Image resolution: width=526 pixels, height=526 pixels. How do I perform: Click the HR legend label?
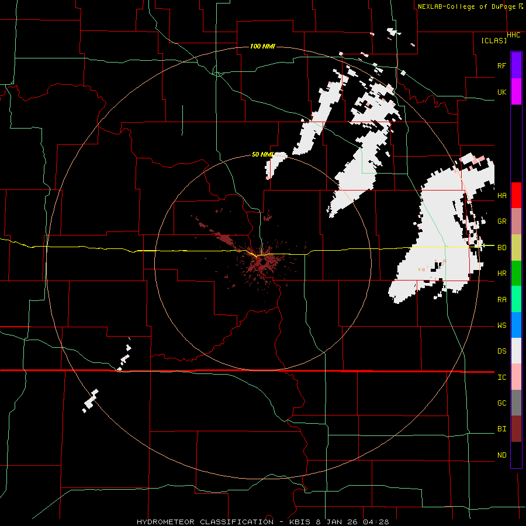(502, 274)
